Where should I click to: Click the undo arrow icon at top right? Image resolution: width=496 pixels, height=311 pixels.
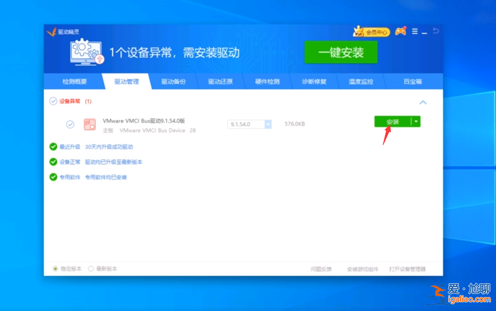(x=435, y=31)
